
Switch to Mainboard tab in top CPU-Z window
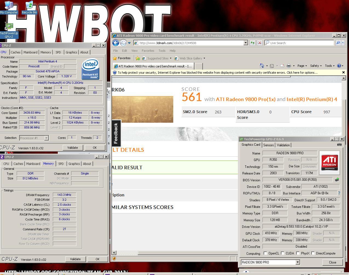tap(30, 52)
